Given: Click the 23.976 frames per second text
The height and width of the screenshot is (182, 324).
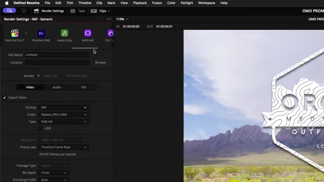Looking at the screenshot, I should [x=57, y=154].
